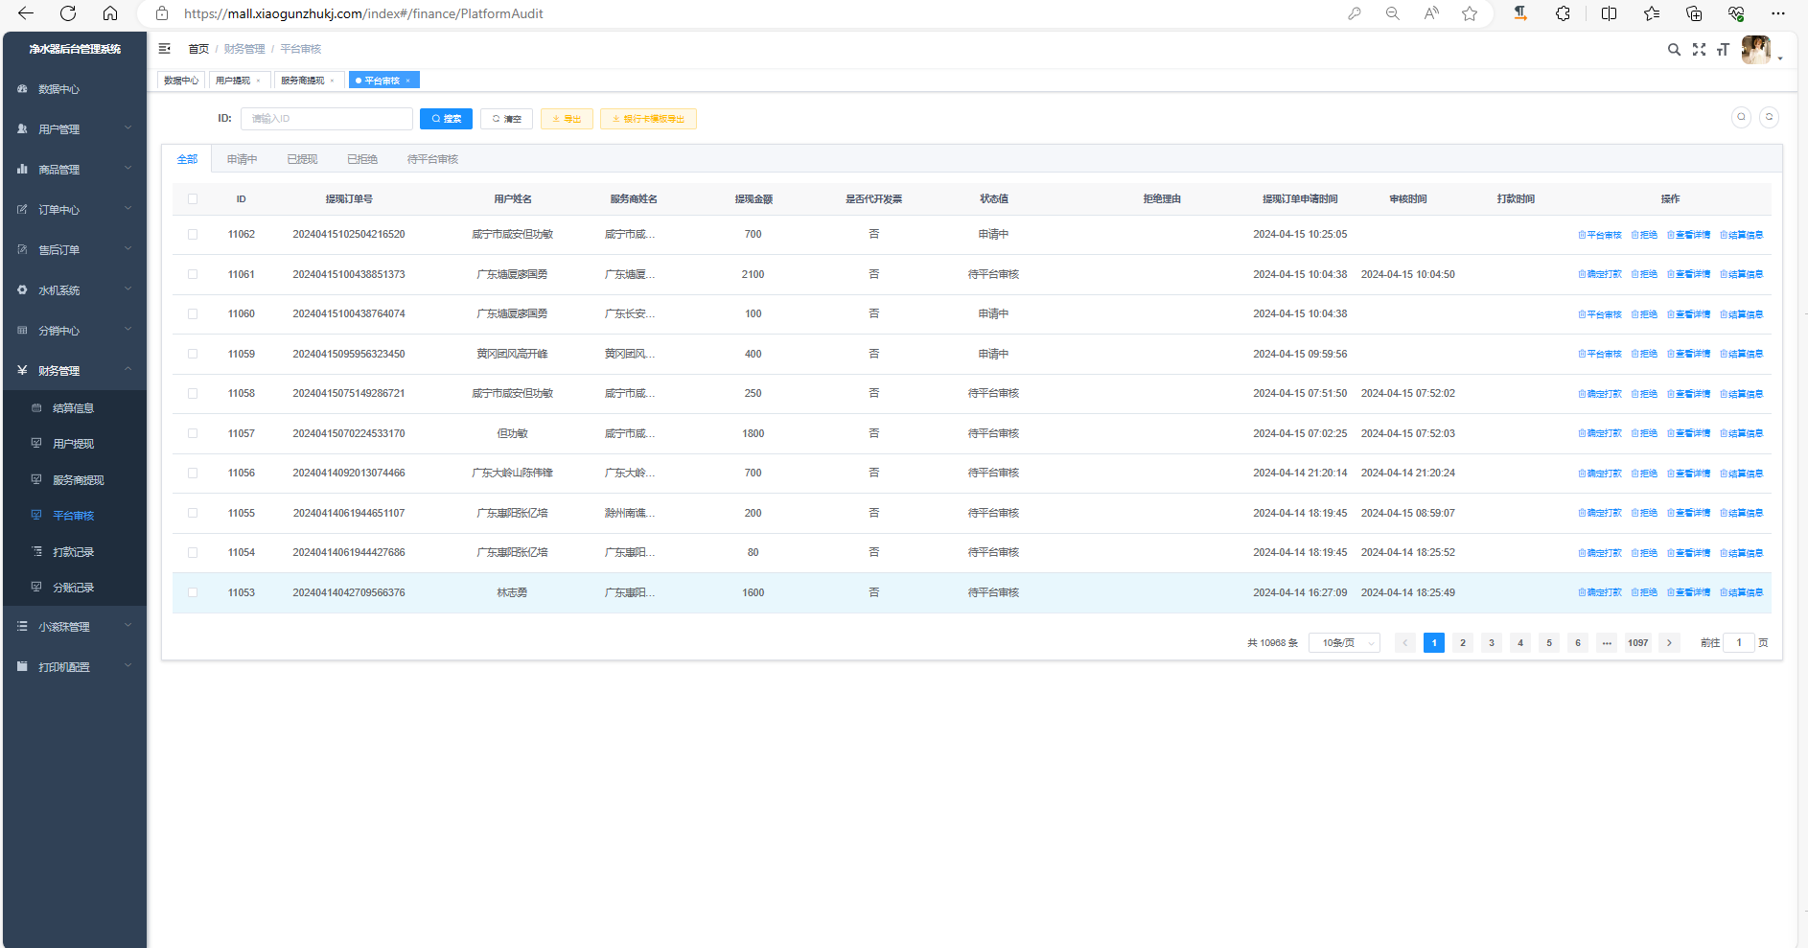Image resolution: width=1808 pixels, height=948 pixels.
Task: Focus the ID input field
Action: 327,119
